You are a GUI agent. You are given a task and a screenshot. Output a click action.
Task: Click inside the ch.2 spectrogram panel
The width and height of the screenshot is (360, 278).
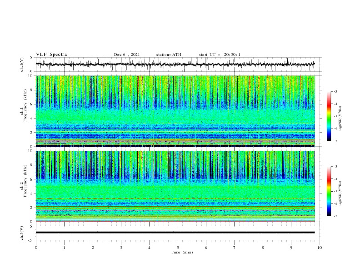coord(175,186)
